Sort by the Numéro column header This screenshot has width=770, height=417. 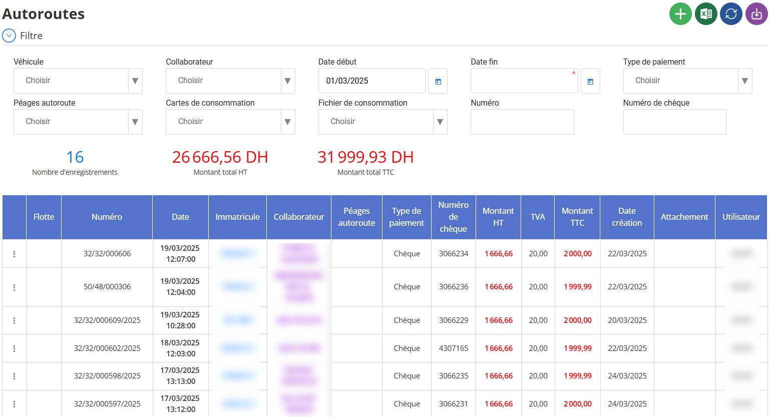coord(107,217)
